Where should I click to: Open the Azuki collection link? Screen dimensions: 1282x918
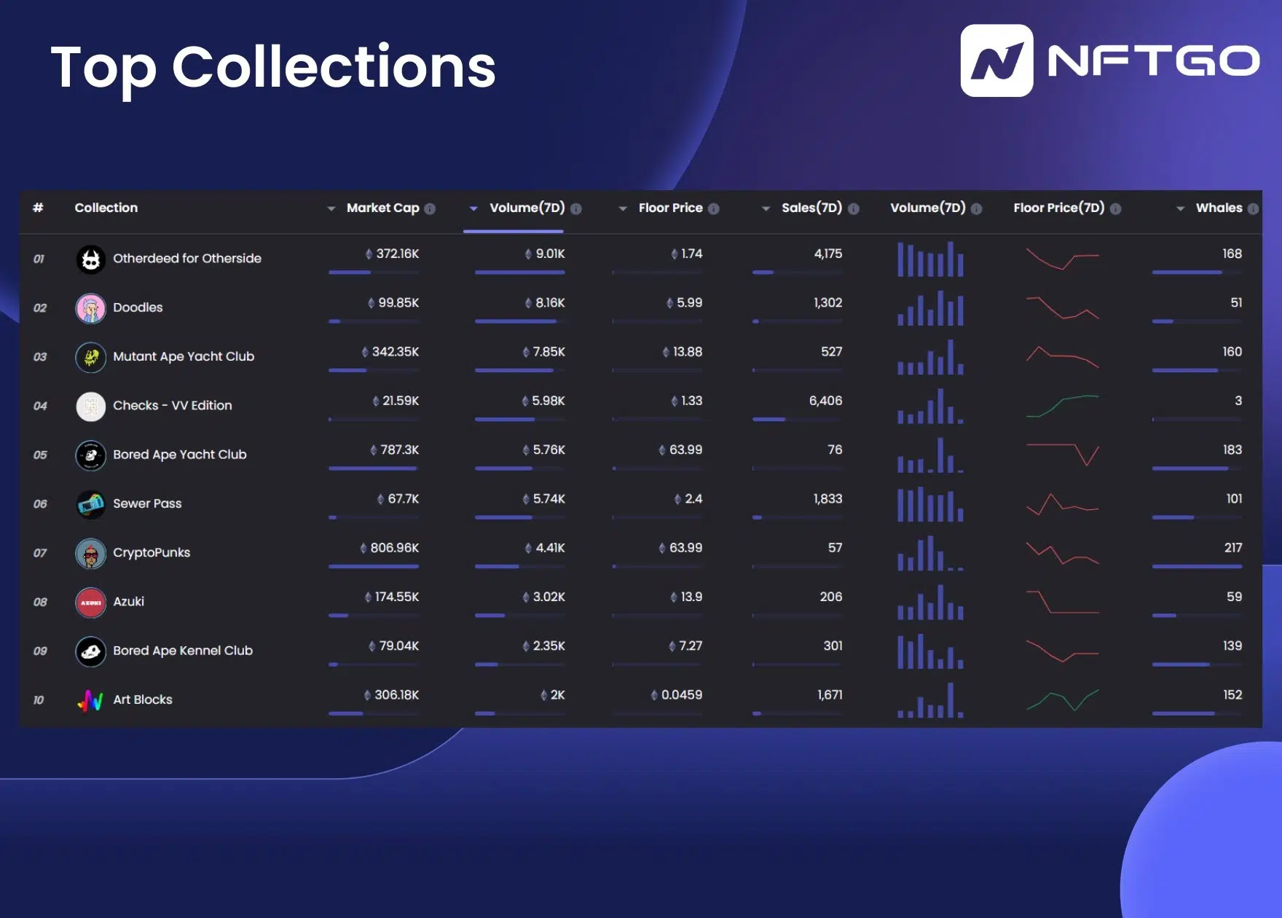[129, 602]
